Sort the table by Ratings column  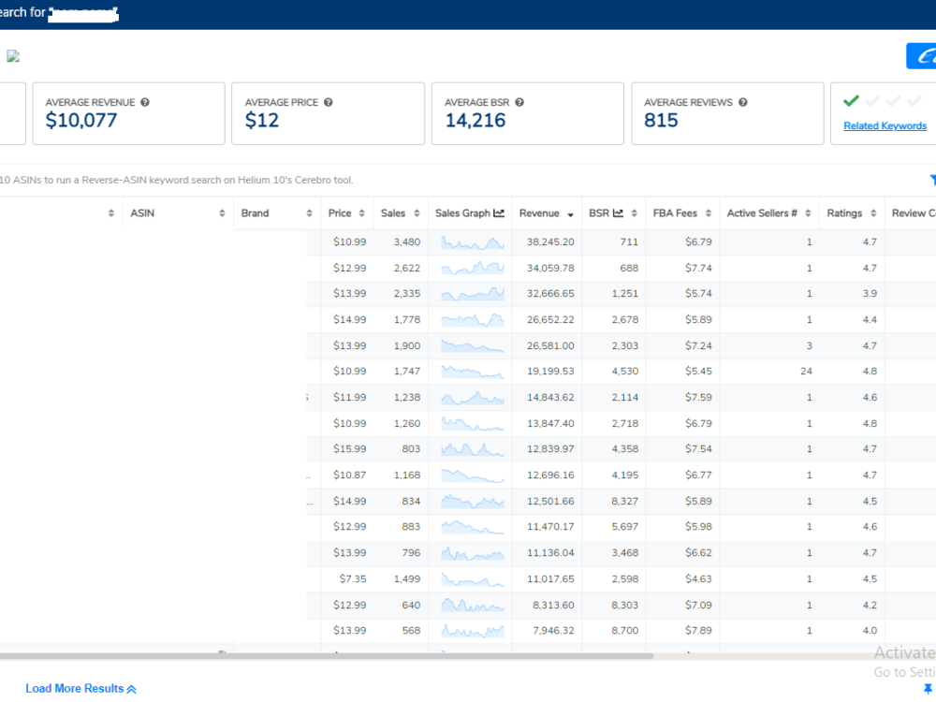pos(873,213)
